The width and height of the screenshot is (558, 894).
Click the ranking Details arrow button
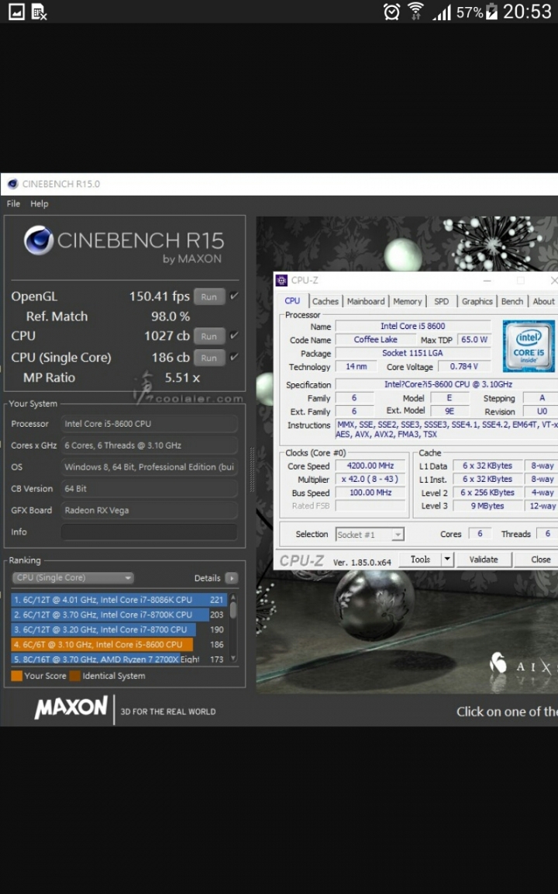point(232,578)
